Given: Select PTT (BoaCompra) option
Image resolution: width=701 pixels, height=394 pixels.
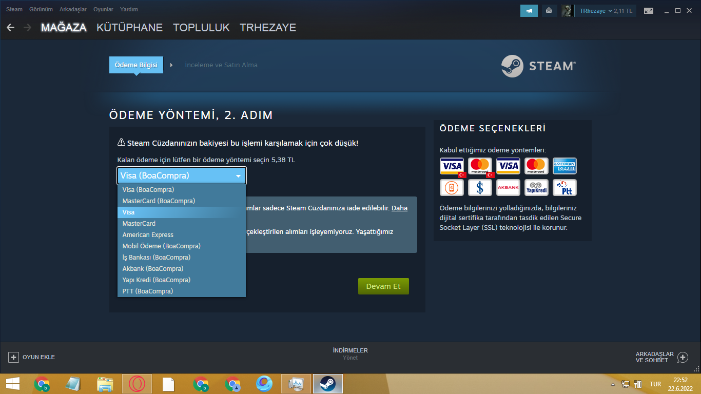Looking at the screenshot, I should [182, 291].
